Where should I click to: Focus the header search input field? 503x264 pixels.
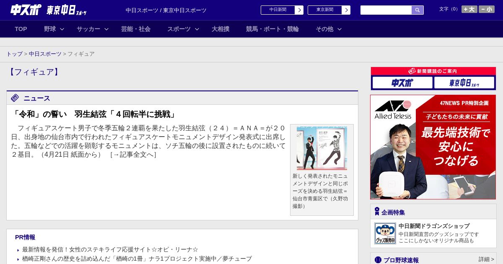click(386, 10)
